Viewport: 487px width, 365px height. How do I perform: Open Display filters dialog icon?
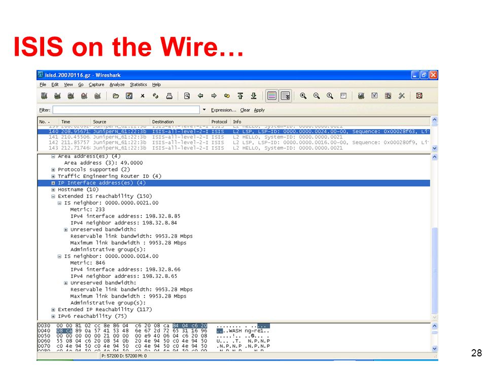point(374,96)
